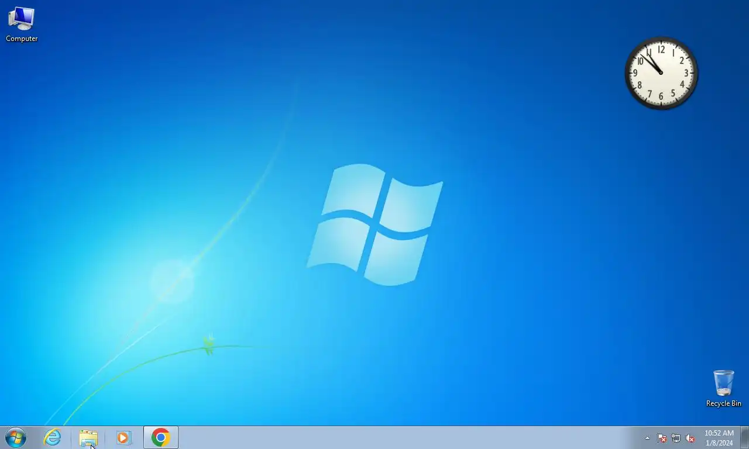Click the Recycle Bin label text

(x=723, y=403)
